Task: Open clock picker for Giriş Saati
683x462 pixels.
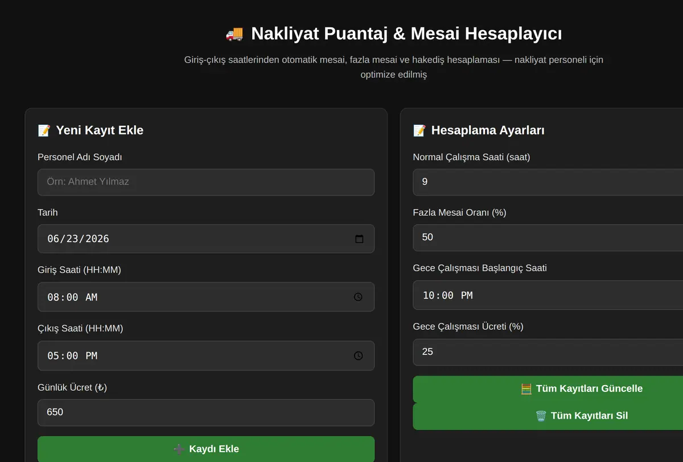Action: (358, 297)
